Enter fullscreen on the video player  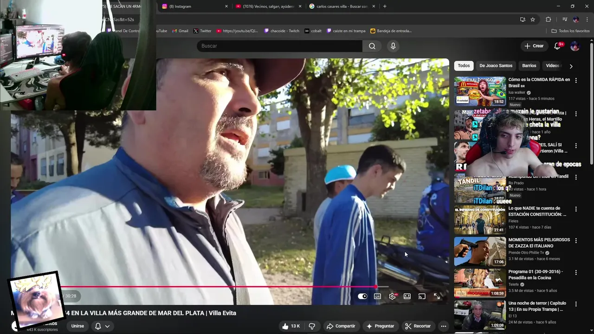pos(437,296)
